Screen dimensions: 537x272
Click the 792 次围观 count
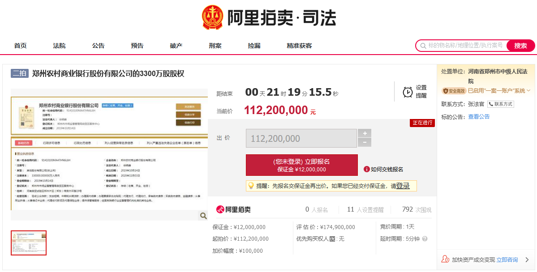pyautogui.click(x=417, y=209)
